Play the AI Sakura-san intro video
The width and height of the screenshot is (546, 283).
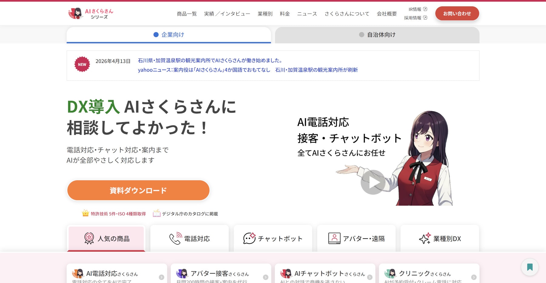373,182
